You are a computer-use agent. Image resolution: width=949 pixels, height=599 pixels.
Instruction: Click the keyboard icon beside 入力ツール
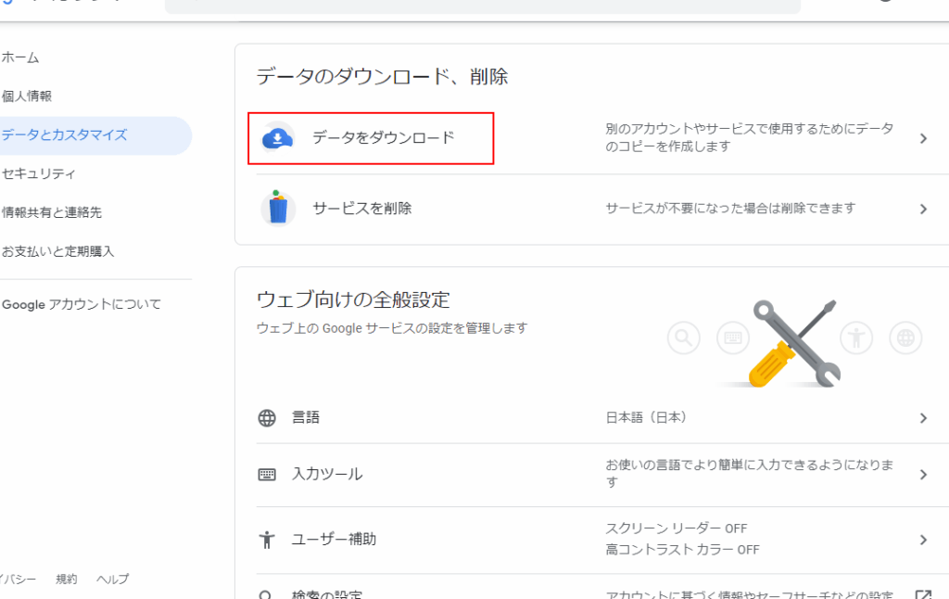[x=267, y=475]
